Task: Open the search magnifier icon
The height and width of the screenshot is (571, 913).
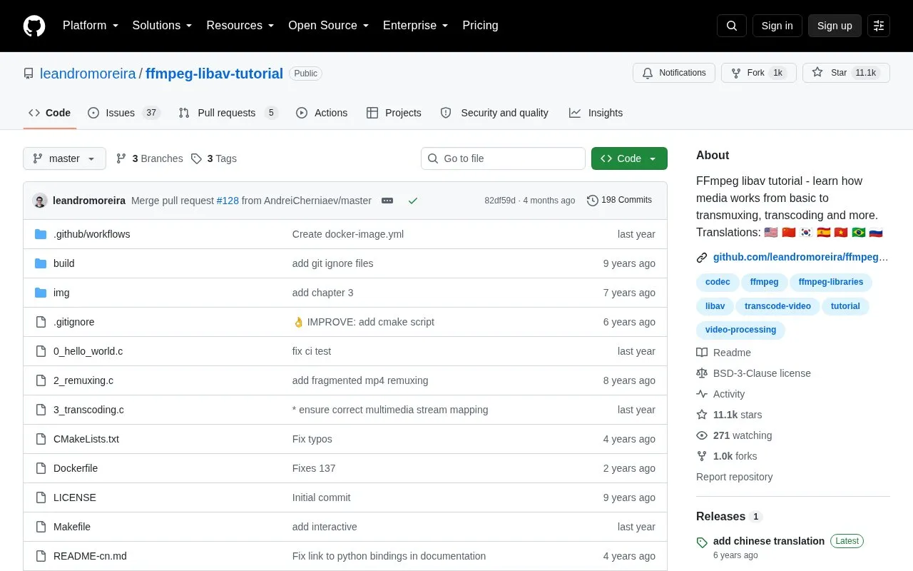Action: [x=732, y=26]
